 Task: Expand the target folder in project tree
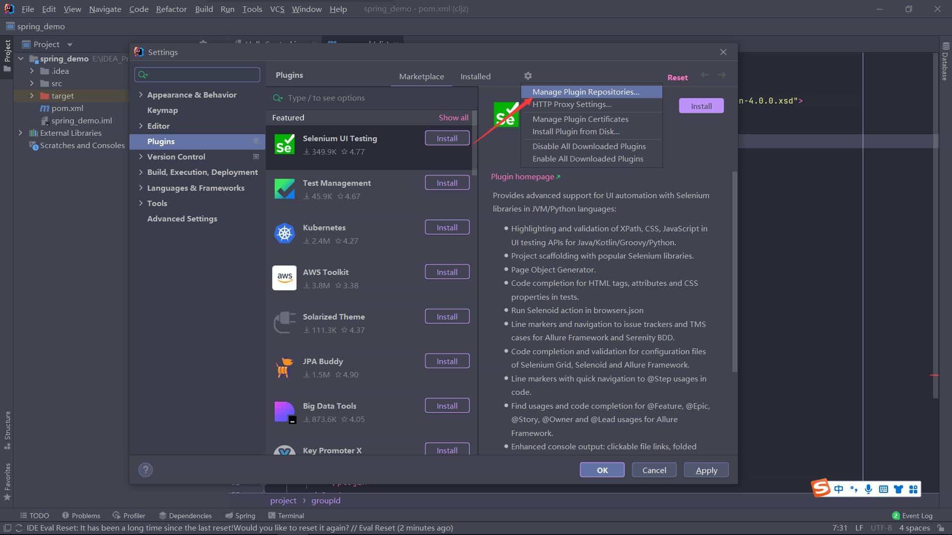coord(32,96)
